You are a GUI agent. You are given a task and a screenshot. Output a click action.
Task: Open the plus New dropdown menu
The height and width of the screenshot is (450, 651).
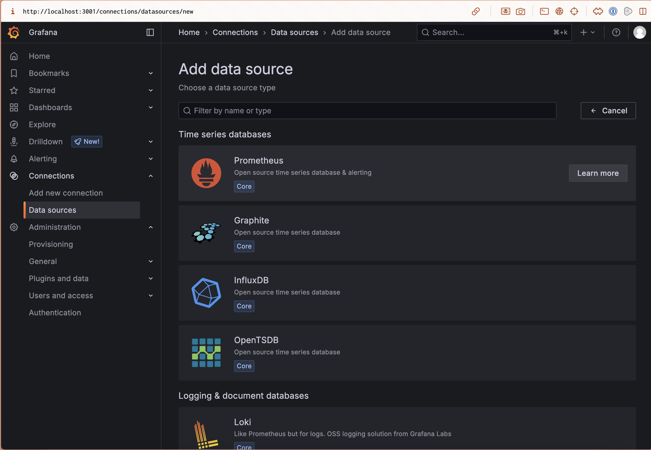click(x=588, y=32)
